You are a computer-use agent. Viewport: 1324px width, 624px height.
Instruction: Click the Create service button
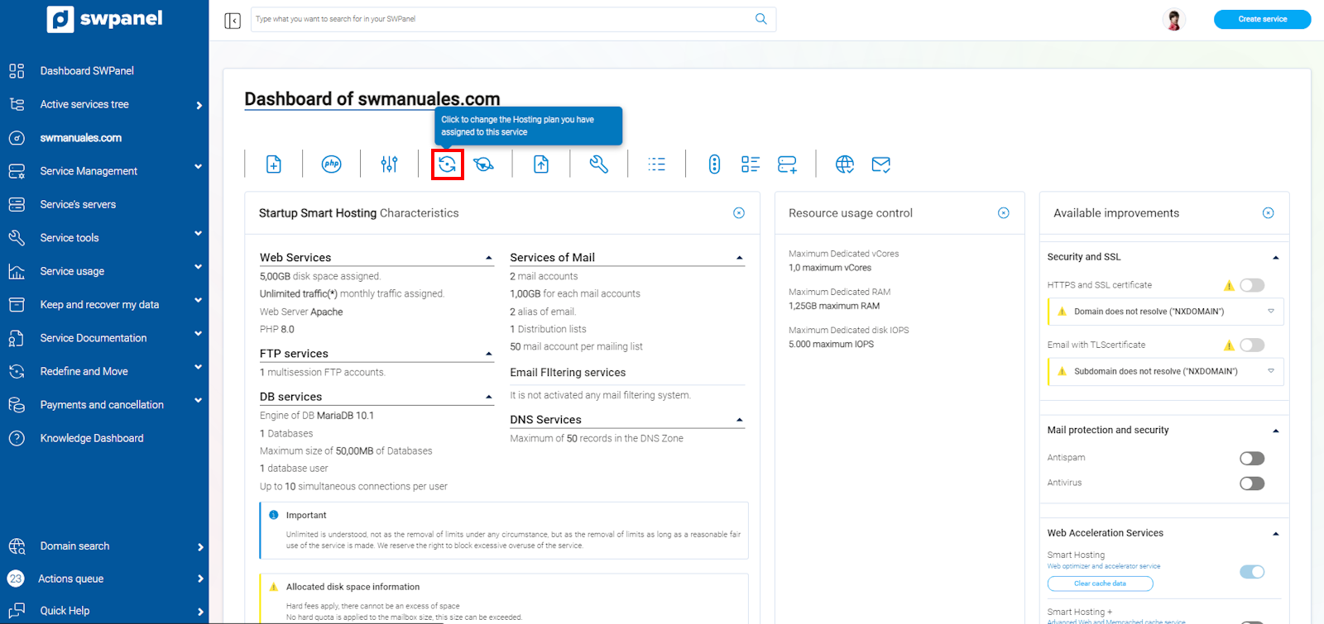(x=1262, y=19)
